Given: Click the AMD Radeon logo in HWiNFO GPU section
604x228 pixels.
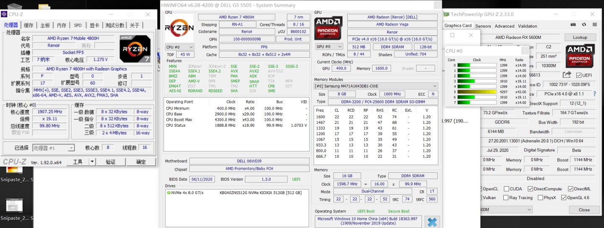Looking at the screenshot, I should pos(328,28).
